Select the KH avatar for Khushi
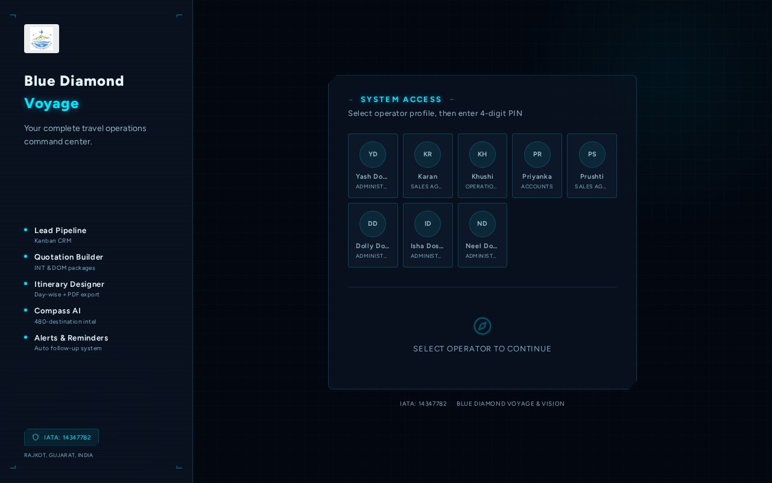772x483 pixels. pos(482,155)
